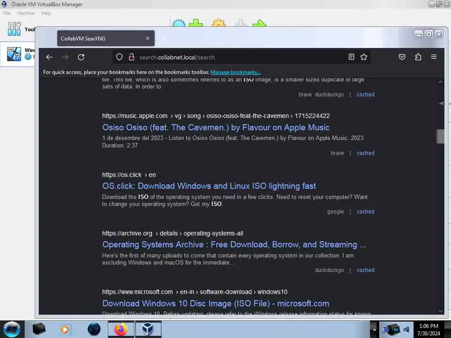
Task: Open the taskbar clock showing 1:06 PM
Action: (429, 330)
